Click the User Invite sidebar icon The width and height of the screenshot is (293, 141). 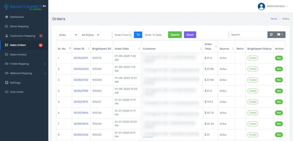[7, 92]
